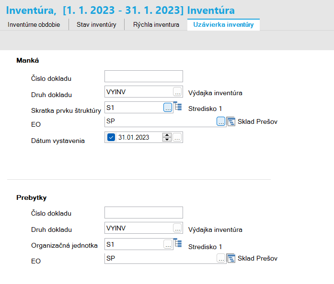334x284 pixels.
Task: Switch to Stav inventúry tab
Action: [96, 25]
